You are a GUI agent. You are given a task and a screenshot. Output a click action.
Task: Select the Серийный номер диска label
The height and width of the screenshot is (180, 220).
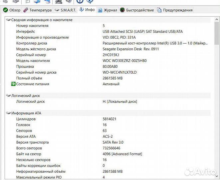click(36, 72)
